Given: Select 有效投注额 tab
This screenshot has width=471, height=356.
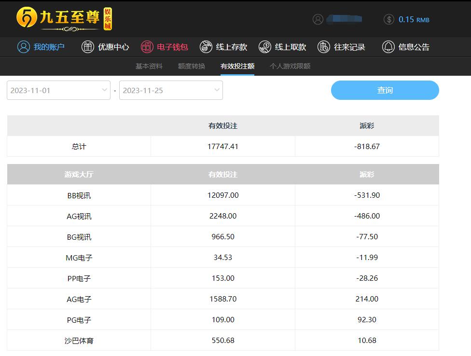Looking at the screenshot, I should 237,66.
